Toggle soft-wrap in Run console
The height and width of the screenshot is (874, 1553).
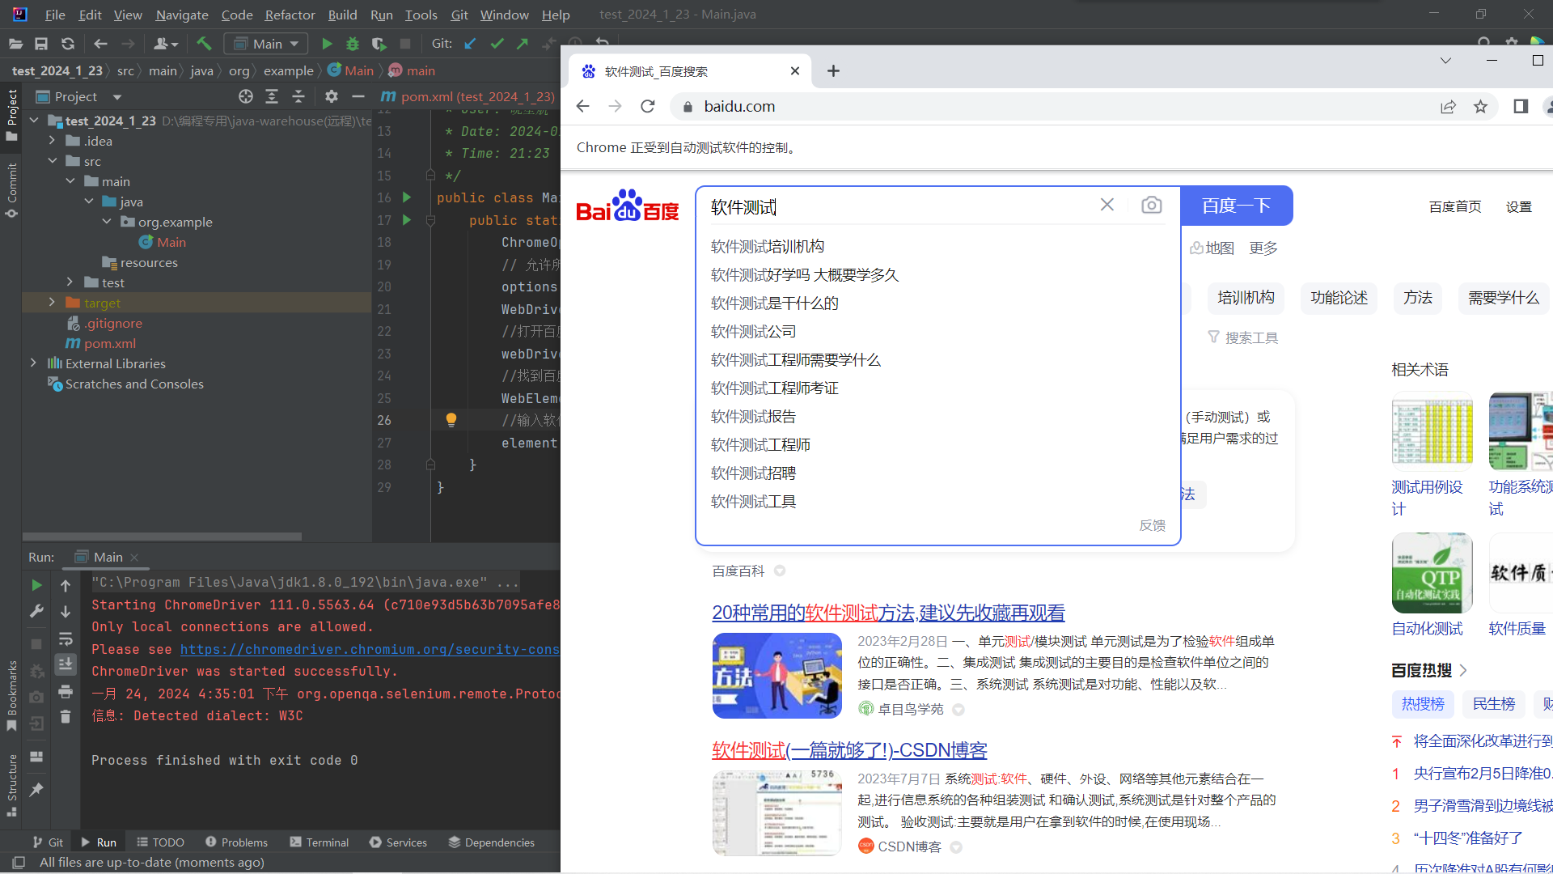(66, 639)
